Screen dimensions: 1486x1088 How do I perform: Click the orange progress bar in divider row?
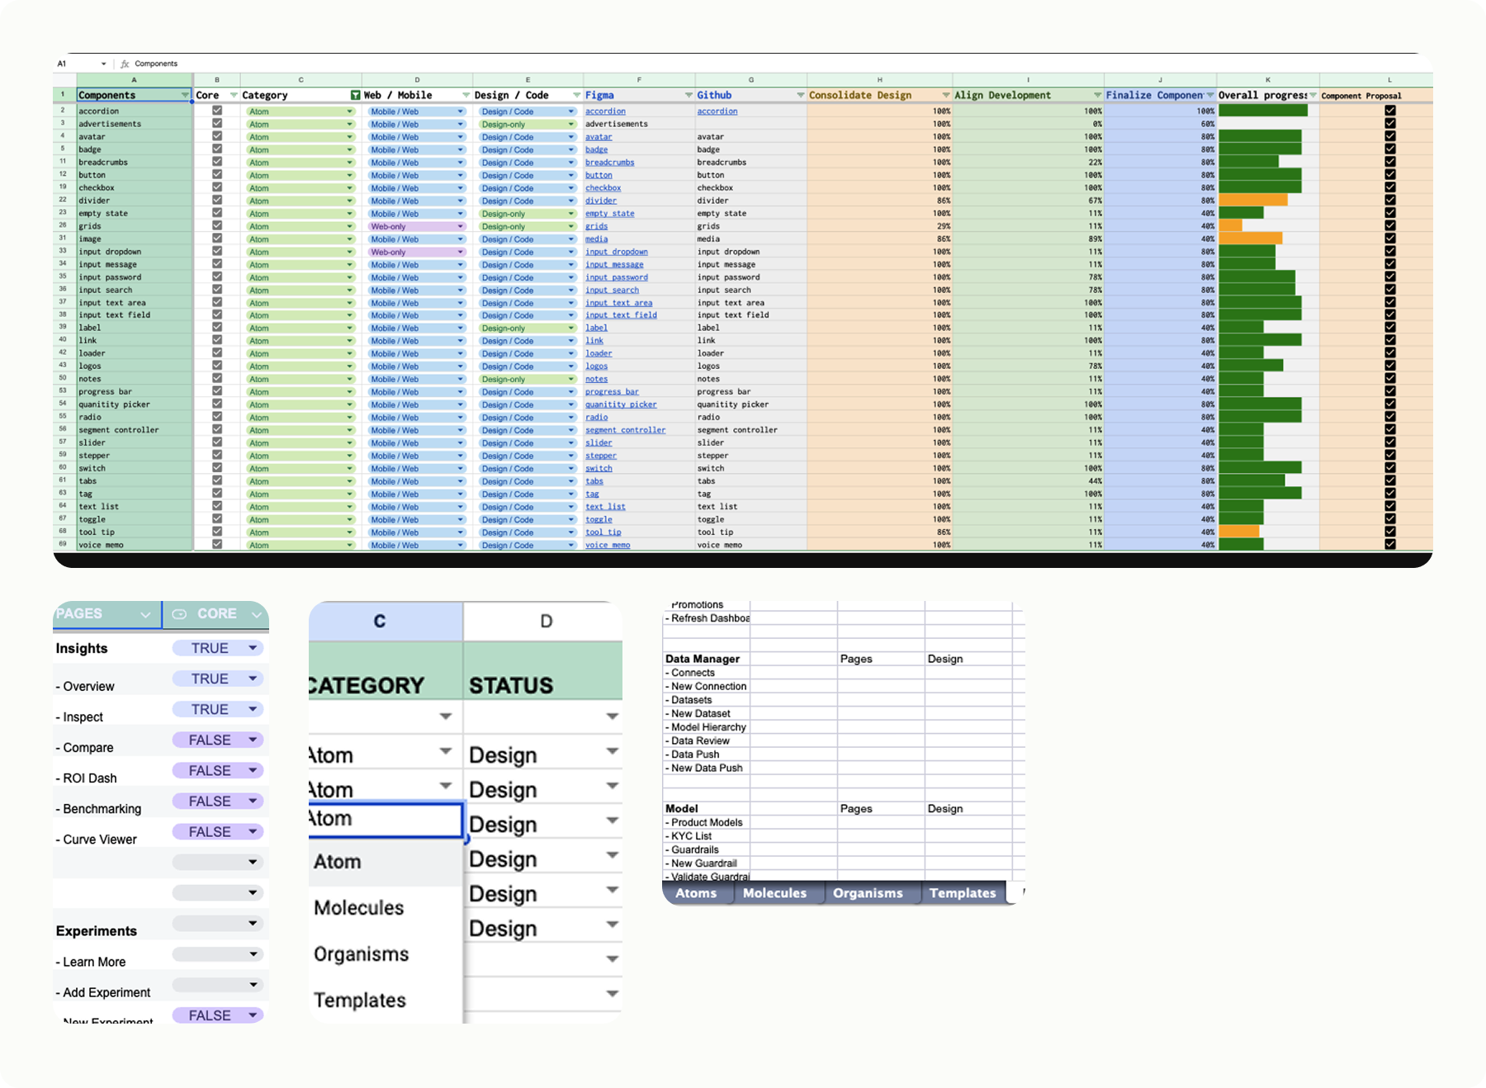pyautogui.click(x=1252, y=201)
